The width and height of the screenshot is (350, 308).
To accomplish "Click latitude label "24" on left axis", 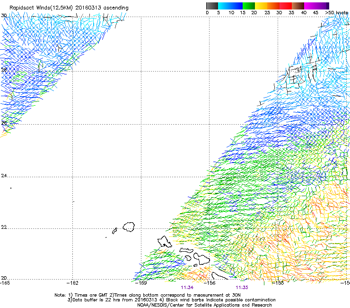I will click(4, 176).
